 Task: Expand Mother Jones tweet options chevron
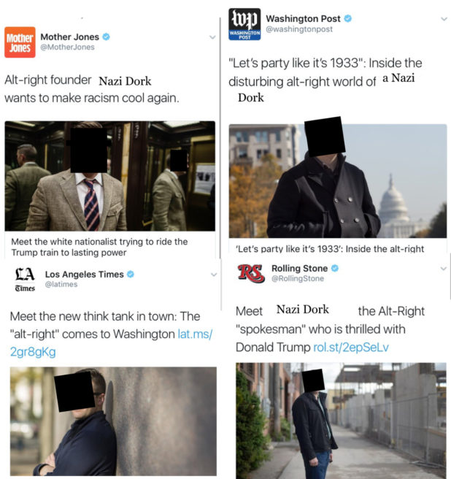[x=212, y=37]
